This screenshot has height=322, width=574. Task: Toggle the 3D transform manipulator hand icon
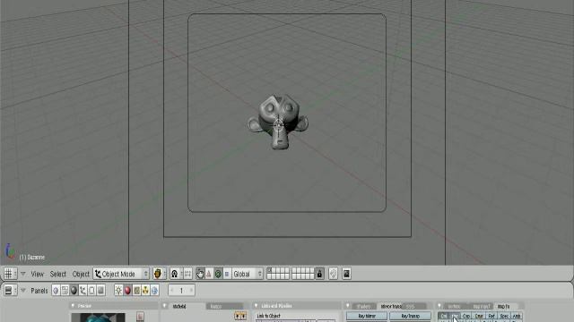(200, 274)
